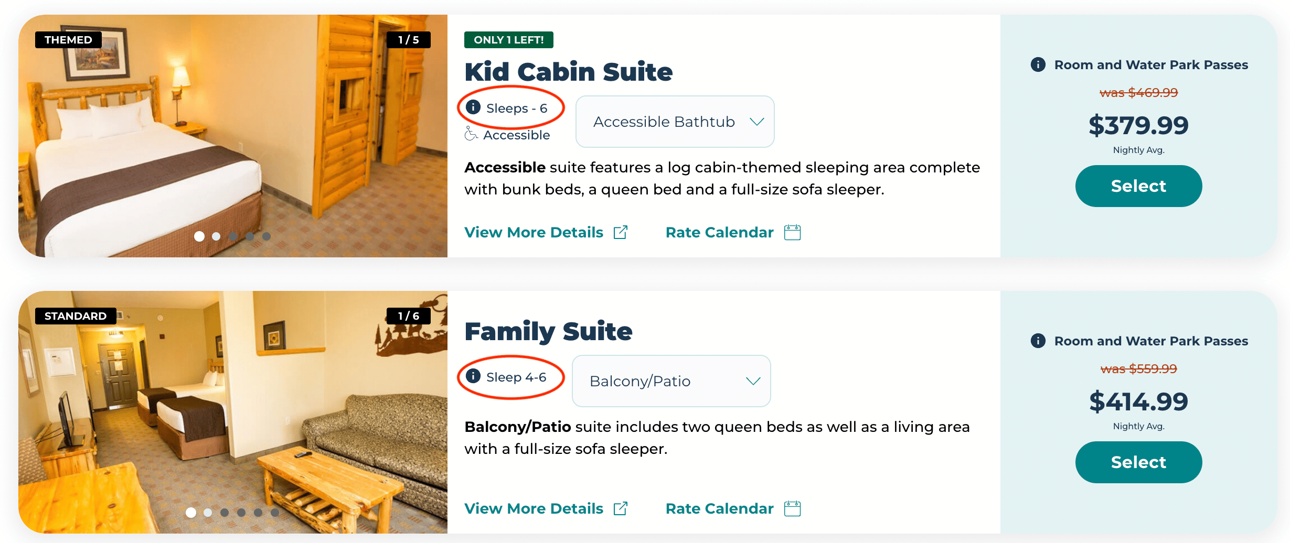Select the Kid Cabin Suite at $379.99
Image resolution: width=1290 pixels, height=543 pixels.
point(1138,186)
